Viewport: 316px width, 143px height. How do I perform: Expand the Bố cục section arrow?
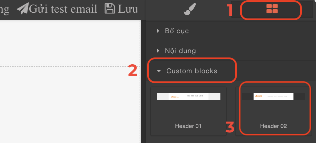click(158, 31)
